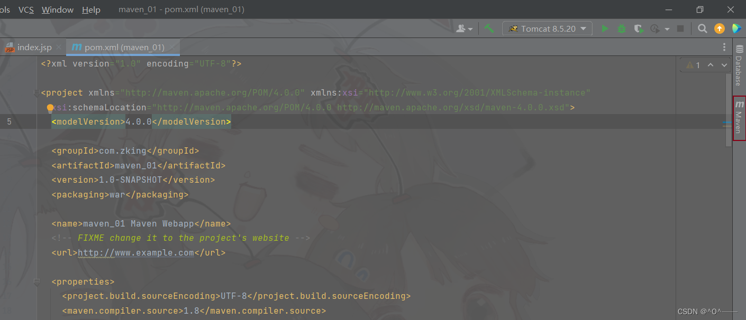Click the yellow intention light bulb
The width and height of the screenshot is (746, 320).
pos(50,108)
